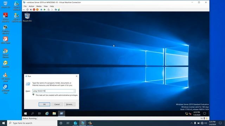The width and height of the screenshot is (225, 126).
Task: Select the Google Chrome desktop shortcut
Action: [x=6, y=53]
